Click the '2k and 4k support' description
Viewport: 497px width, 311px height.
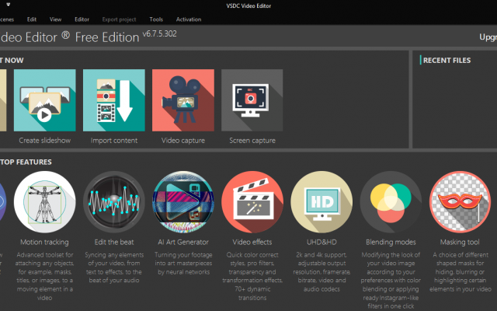(321, 271)
